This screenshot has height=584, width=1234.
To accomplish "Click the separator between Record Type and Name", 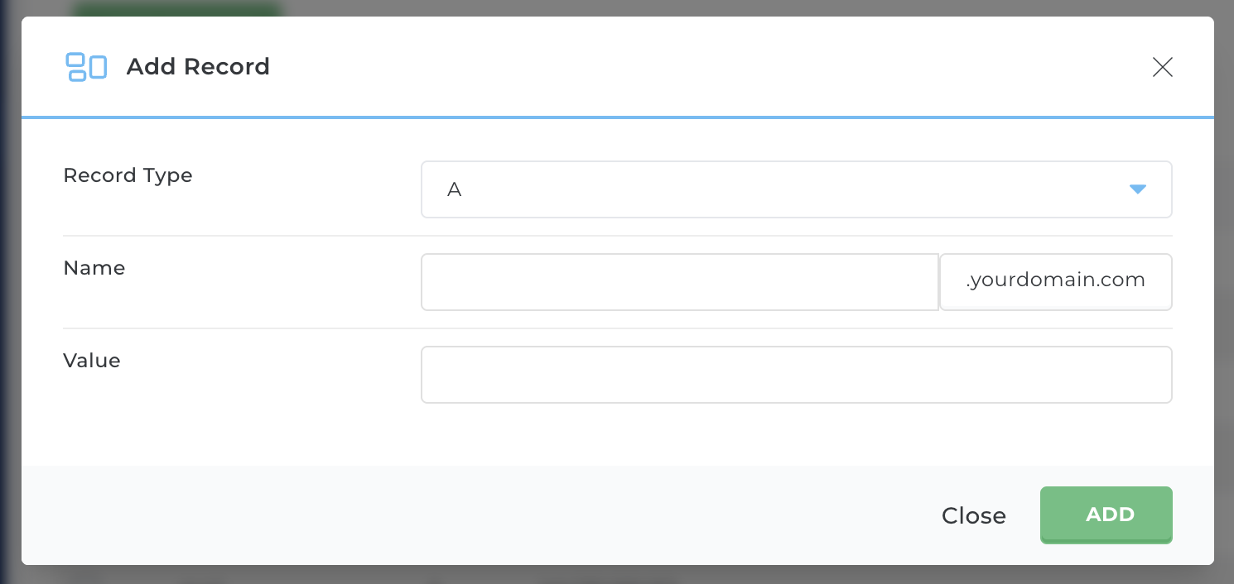I will [x=617, y=236].
